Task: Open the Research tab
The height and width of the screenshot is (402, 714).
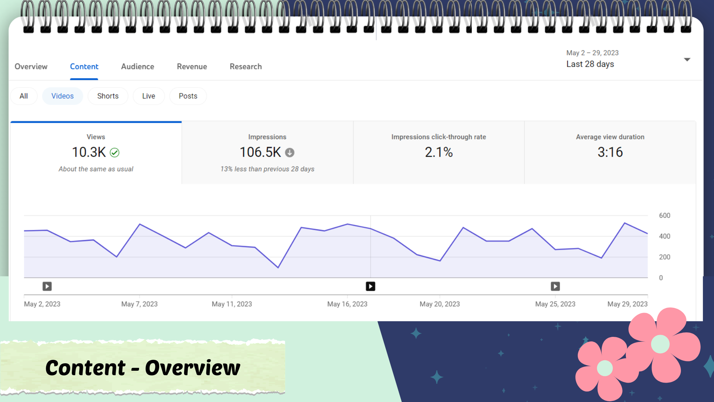Action: 245,67
